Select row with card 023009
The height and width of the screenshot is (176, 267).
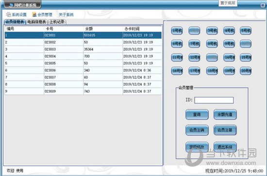[x=83, y=91]
